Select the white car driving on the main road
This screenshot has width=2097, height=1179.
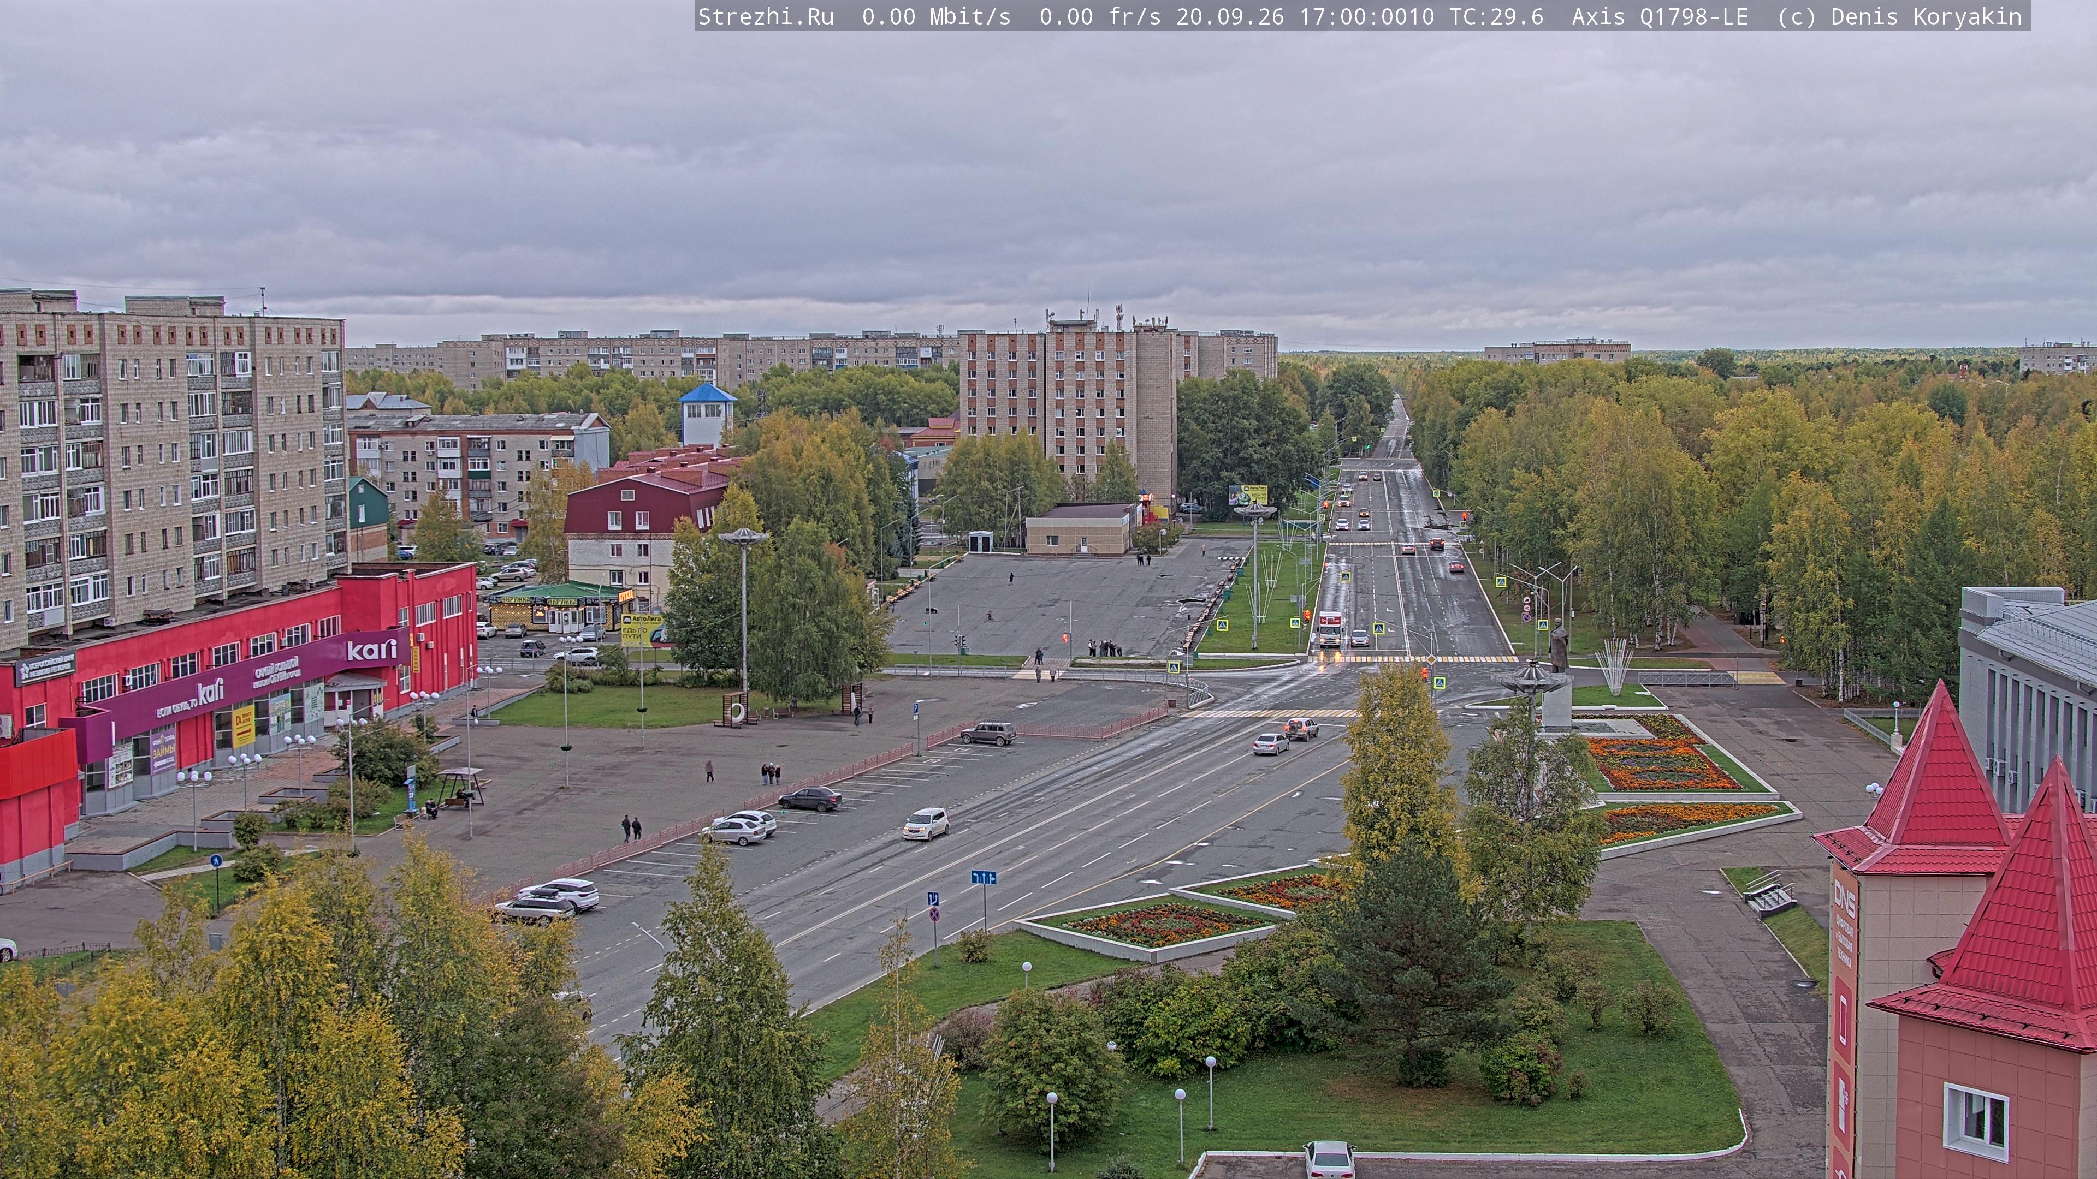click(x=926, y=823)
